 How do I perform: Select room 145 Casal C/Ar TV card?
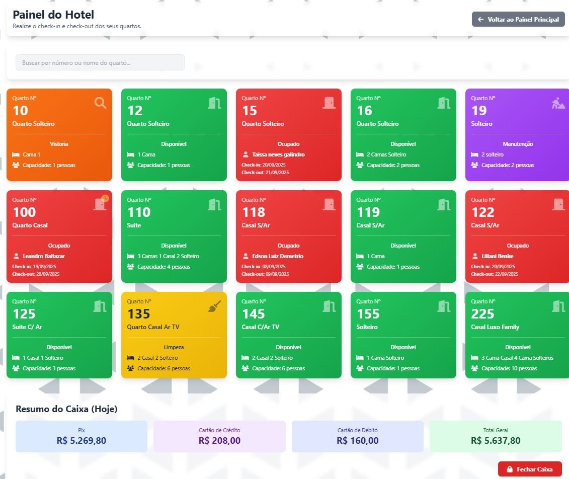(x=288, y=335)
